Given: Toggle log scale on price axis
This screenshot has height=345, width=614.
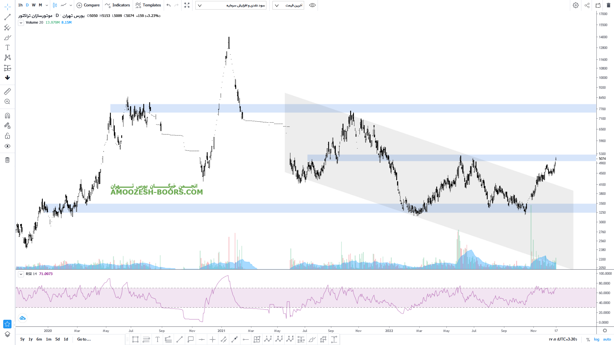Looking at the screenshot, I should [x=596, y=339].
